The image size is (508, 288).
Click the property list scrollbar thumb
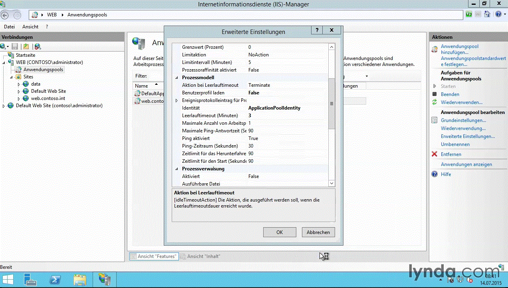coord(331,104)
